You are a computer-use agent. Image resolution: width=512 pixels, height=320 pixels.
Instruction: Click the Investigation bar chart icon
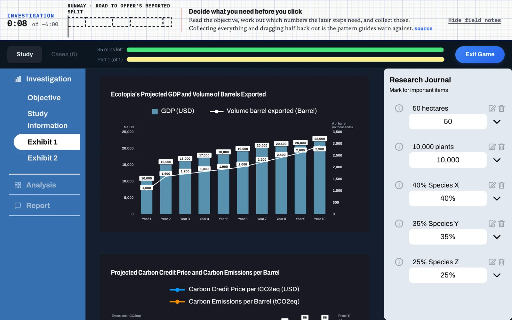point(18,79)
